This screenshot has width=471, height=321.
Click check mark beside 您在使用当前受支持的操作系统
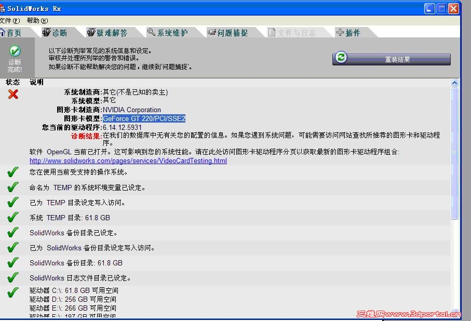click(12, 172)
